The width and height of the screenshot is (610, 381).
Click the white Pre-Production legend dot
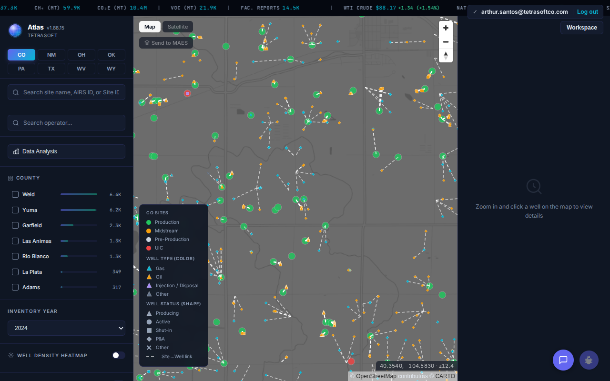[149, 240]
